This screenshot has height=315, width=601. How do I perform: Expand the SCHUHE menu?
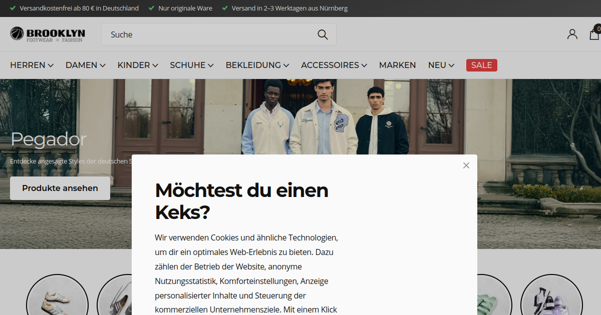[192, 65]
